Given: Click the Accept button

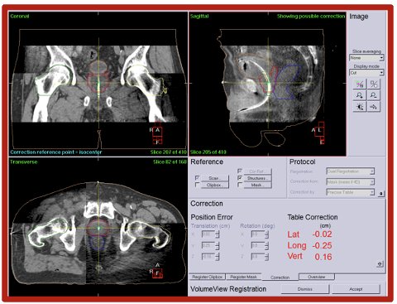Looking at the screenshot, I should pos(356,289).
